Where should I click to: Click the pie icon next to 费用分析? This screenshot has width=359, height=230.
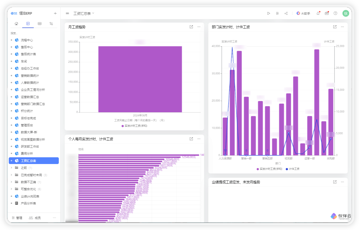(x=17, y=154)
